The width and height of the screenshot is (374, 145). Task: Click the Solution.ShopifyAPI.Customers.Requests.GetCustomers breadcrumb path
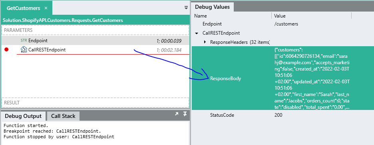[x=63, y=20]
